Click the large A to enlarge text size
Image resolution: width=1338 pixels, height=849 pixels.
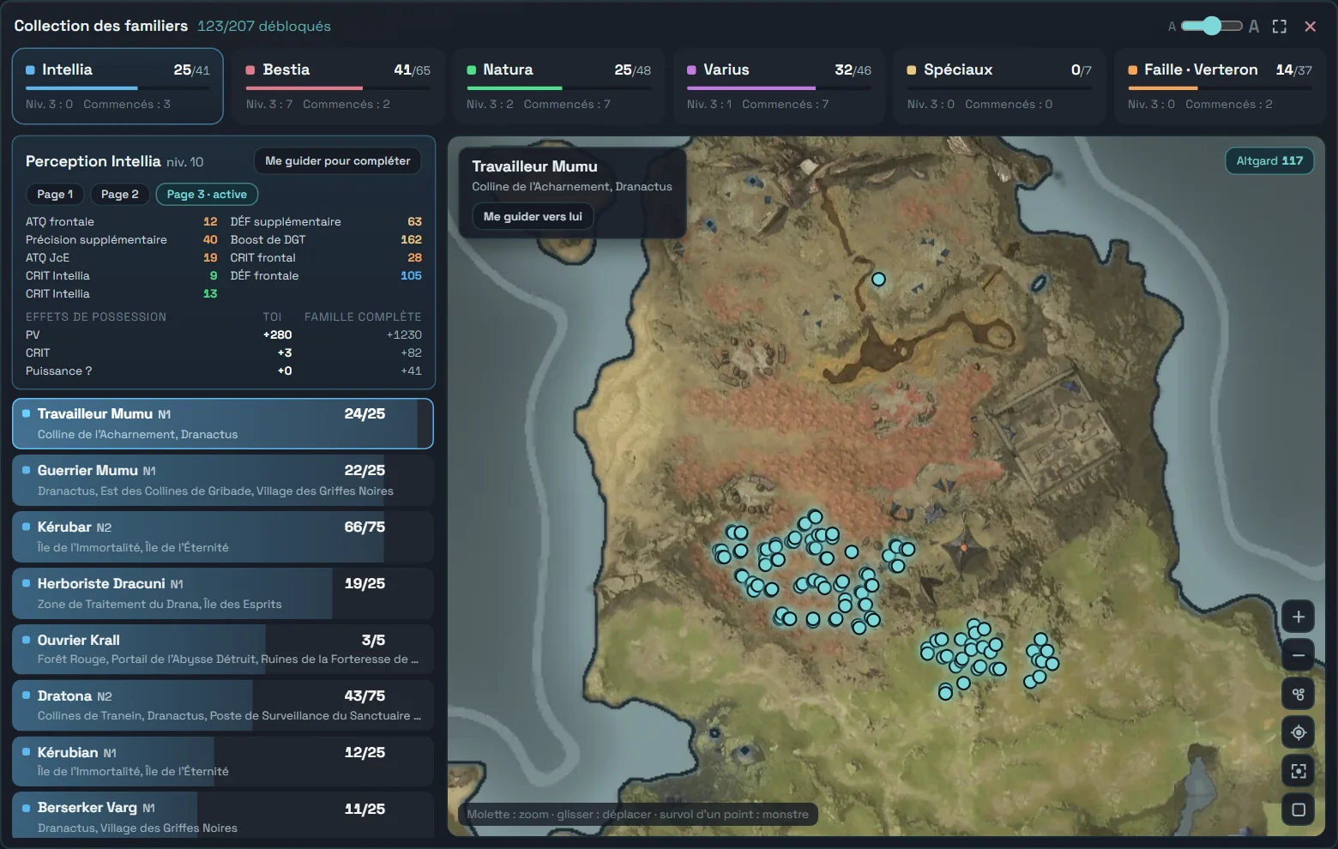coord(1253,27)
